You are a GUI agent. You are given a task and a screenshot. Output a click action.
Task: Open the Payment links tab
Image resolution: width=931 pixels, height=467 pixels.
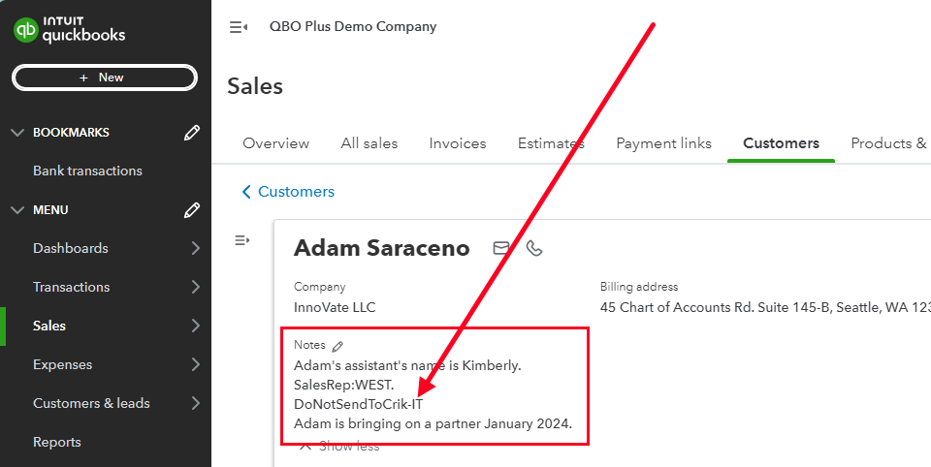coord(663,143)
